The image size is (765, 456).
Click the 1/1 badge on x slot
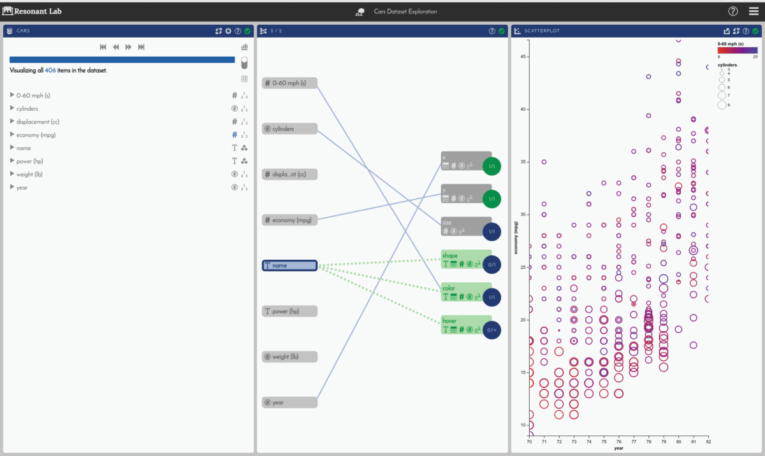pyautogui.click(x=492, y=166)
